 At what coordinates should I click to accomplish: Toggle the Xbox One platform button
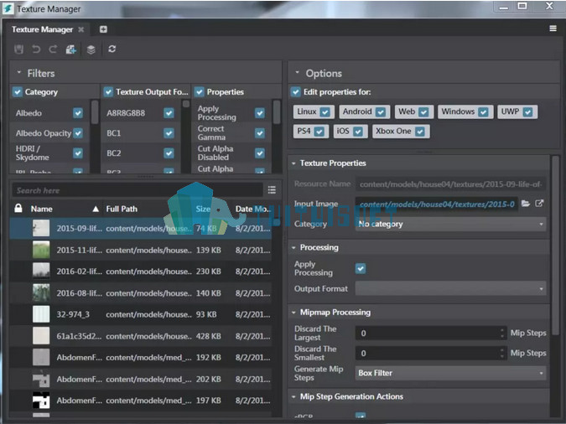tap(401, 132)
